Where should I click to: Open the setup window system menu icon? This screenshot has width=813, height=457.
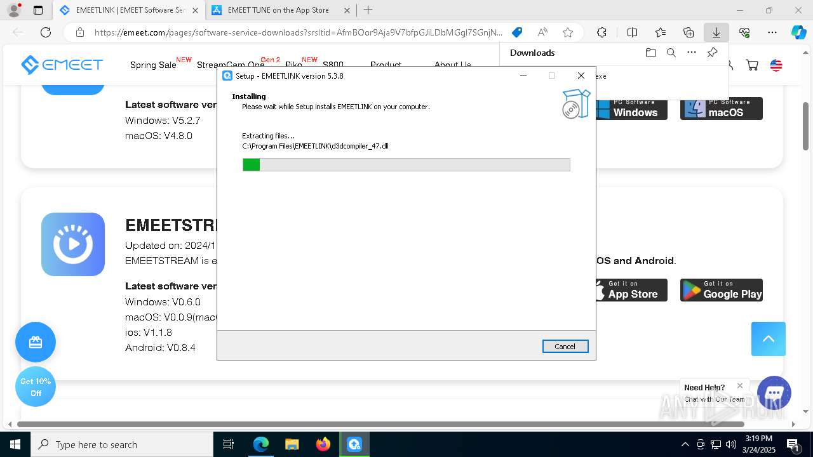[227, 76]
